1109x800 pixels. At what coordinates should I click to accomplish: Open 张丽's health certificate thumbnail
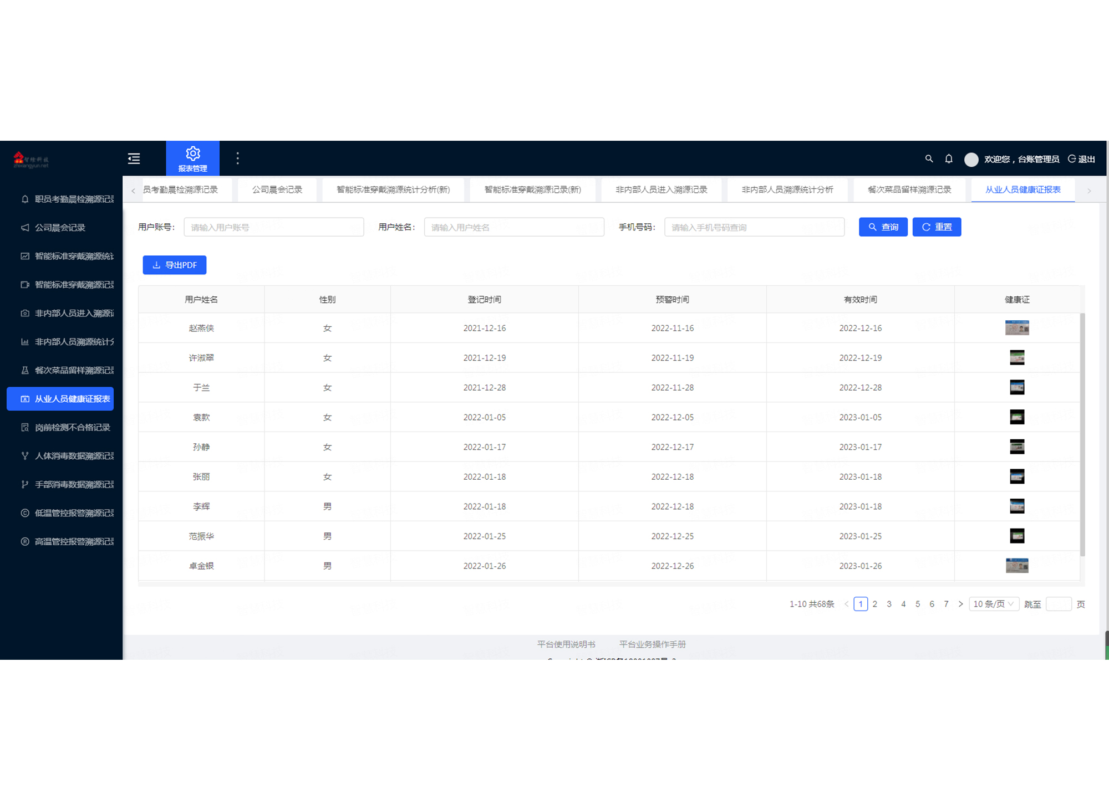point(1017,476)
